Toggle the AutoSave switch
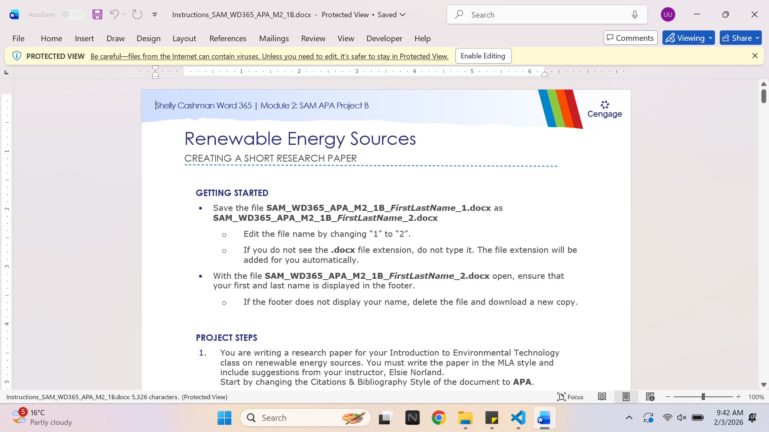The image size is (769, 432). pyautogui.click(x=72, y=14)
